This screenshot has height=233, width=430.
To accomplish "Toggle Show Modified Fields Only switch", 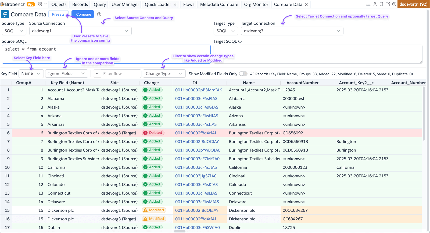I will point(243,74).
